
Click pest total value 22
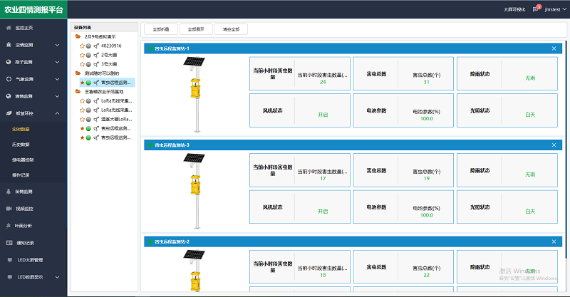(426, 275)
